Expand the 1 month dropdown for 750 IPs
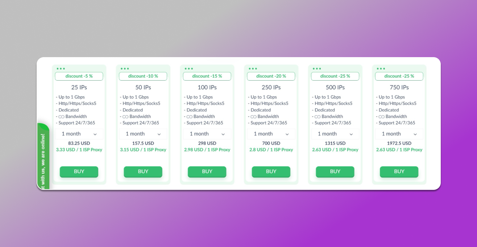The width and height of the screenshot is (477, 247). tap(399, 134)
